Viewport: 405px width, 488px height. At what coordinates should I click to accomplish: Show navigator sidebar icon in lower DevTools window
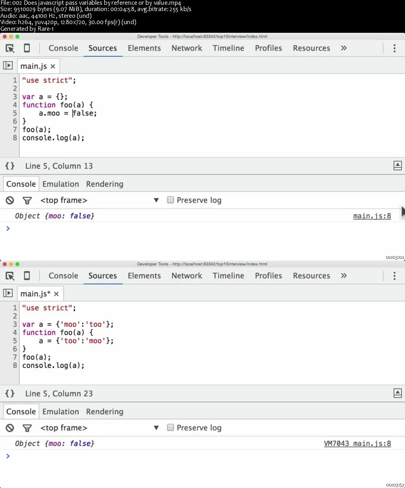tap(8, 293)
